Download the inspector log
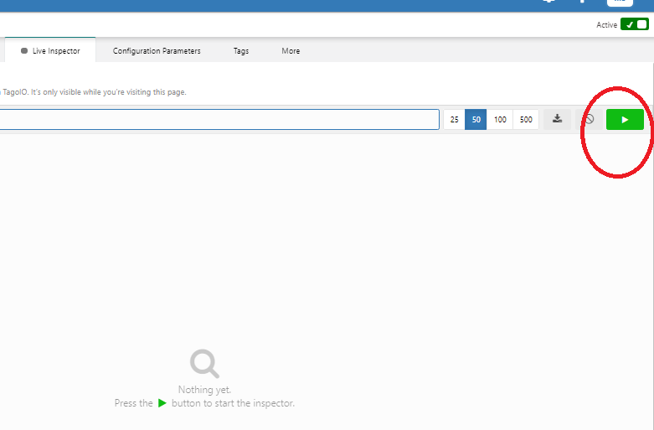 pyautogui.click(x=557, y=119)
